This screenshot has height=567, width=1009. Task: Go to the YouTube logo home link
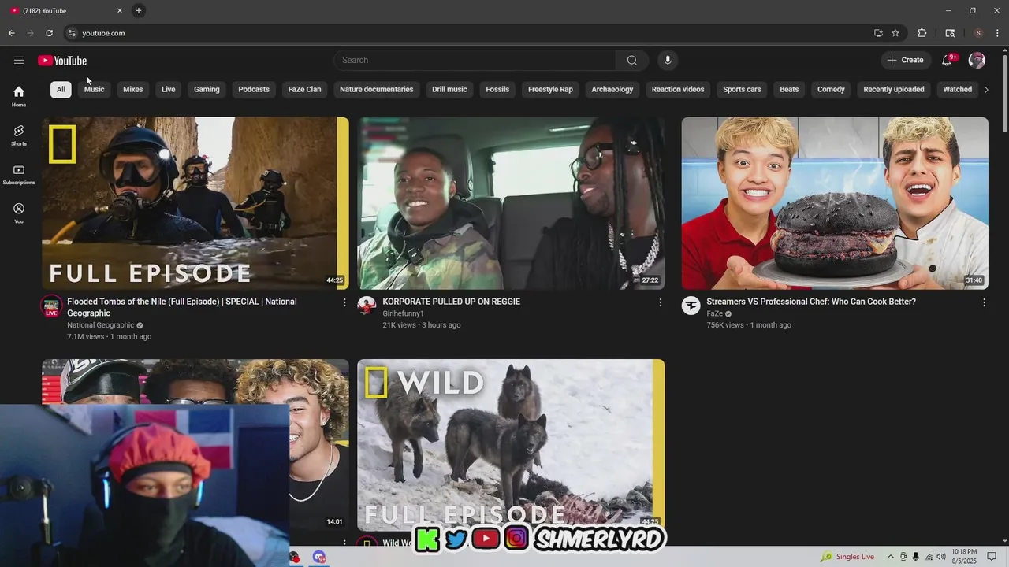[x=62, y=61]
